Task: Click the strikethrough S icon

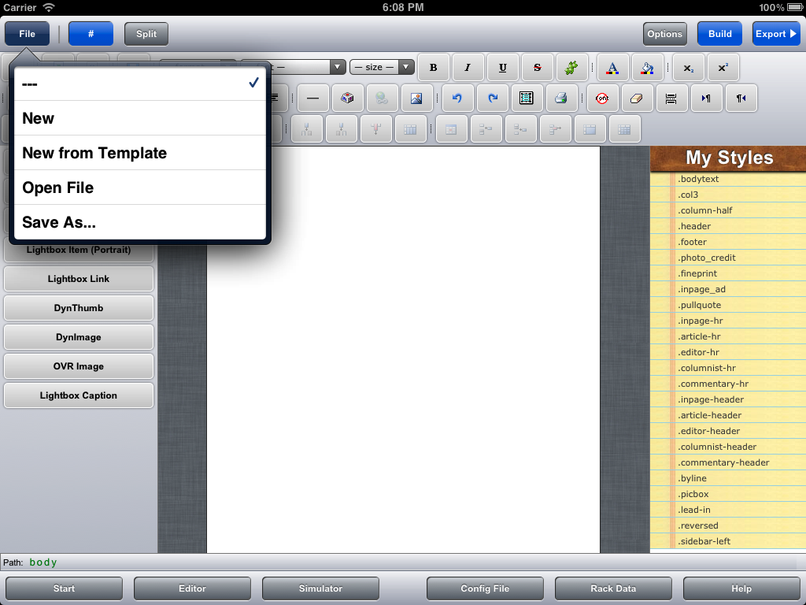Action: point(537,68)
